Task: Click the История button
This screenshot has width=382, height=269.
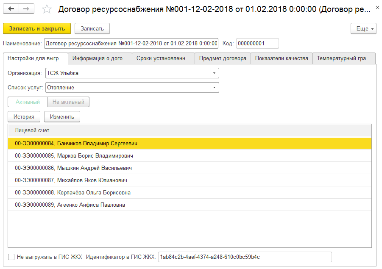Action: (24, 117)
